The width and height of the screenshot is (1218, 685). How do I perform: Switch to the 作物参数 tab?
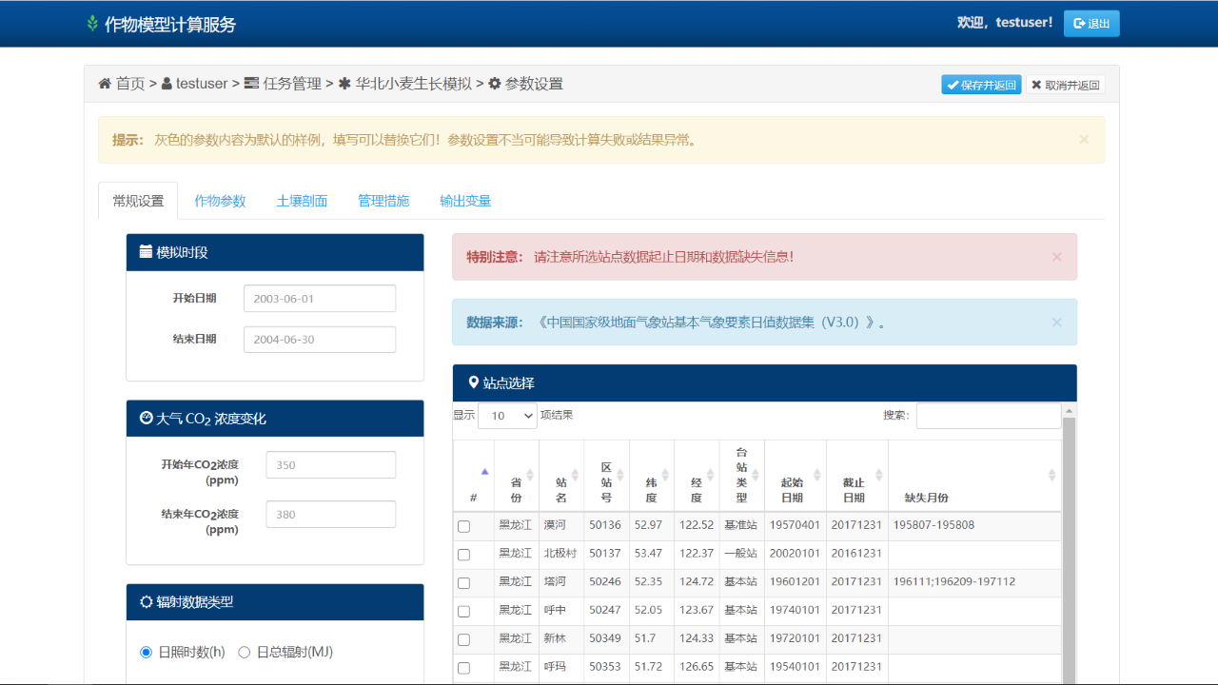pos(220,201)
